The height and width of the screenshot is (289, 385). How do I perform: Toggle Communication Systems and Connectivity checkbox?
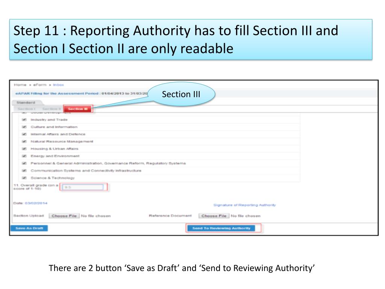(x=24, y=170)
